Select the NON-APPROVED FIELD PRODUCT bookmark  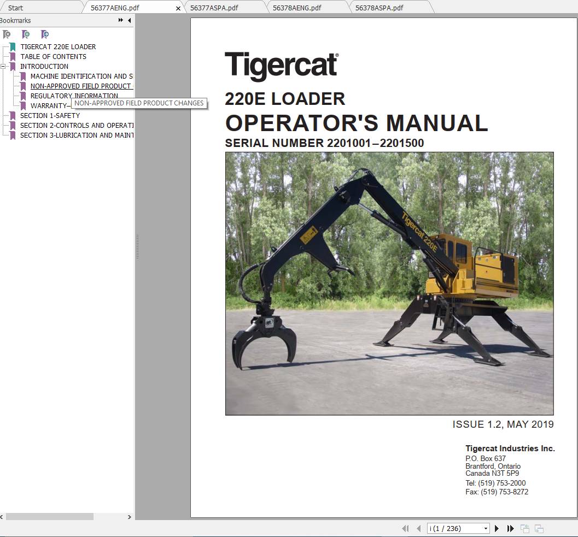tap(81, 86)
